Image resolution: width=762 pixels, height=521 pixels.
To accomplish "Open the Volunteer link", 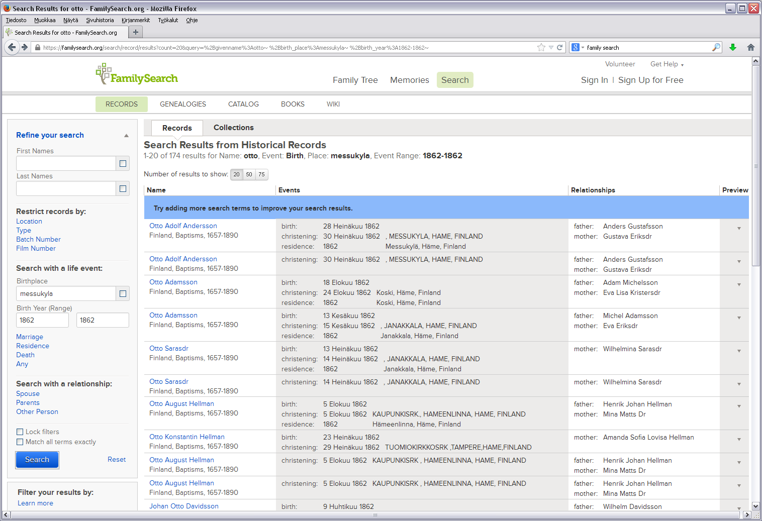I will pyautogui.click(x=620, y=64).
